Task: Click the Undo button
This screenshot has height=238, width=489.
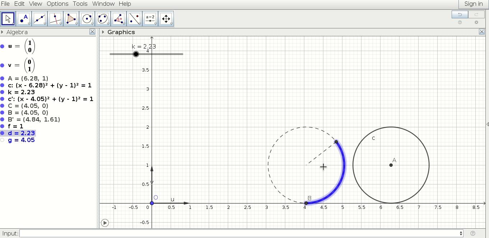Action: [x=460, y=14]
